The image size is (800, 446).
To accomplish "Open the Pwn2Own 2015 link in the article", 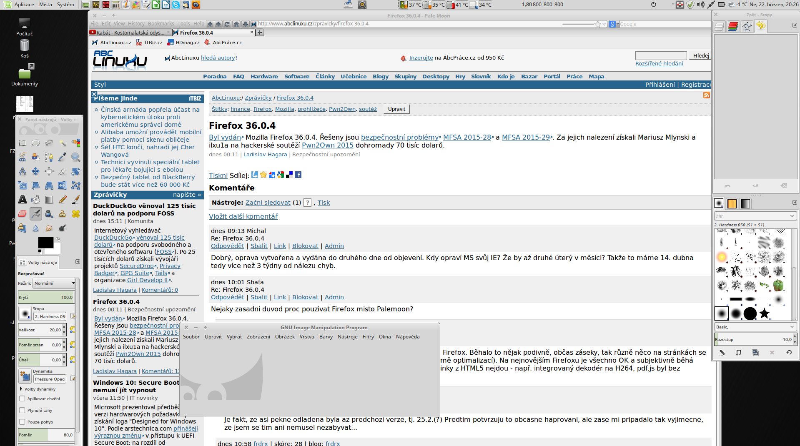I will tap(327, 145).
